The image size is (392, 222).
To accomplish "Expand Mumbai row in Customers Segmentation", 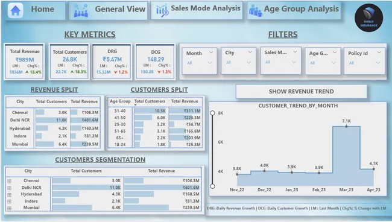I will pos(9,208).
